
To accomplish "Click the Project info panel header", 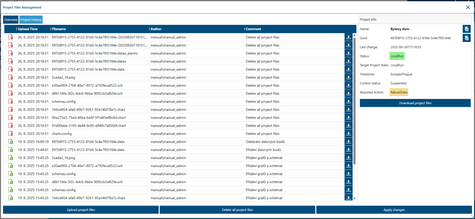I will (415, 19).
